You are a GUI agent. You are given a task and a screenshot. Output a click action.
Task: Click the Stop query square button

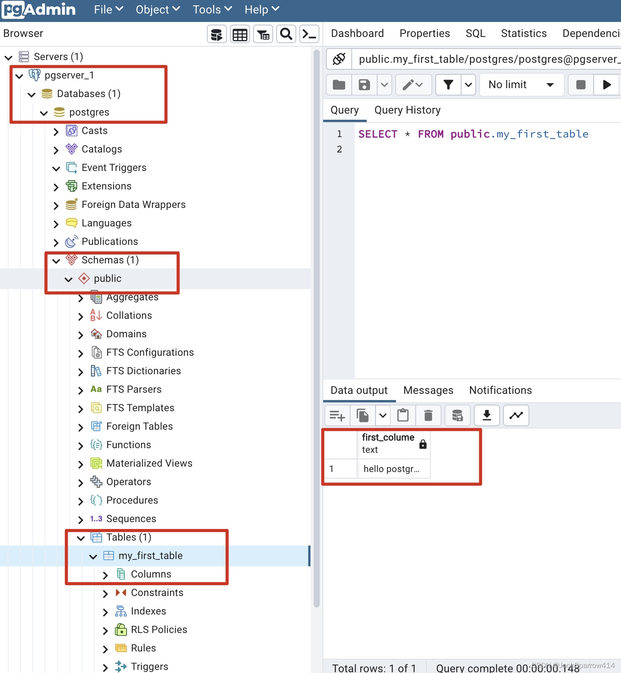point(581,85)
